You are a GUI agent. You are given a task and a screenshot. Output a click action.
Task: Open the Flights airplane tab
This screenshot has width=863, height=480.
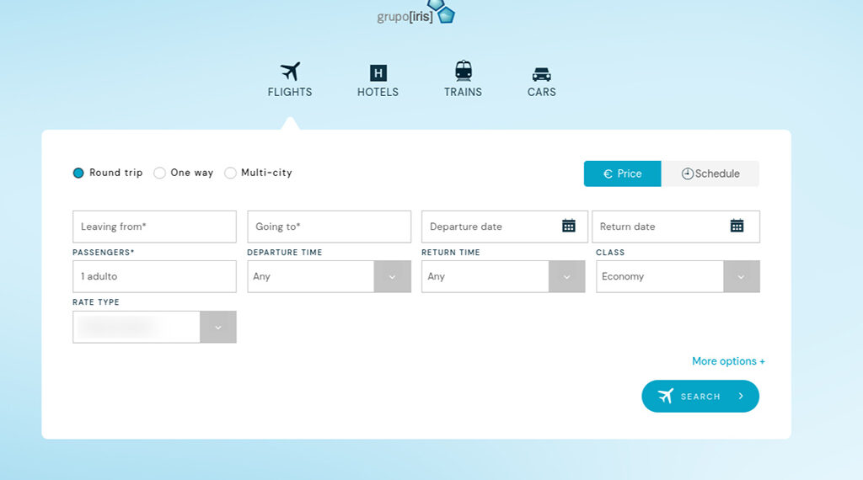click(x=290, y=80)
